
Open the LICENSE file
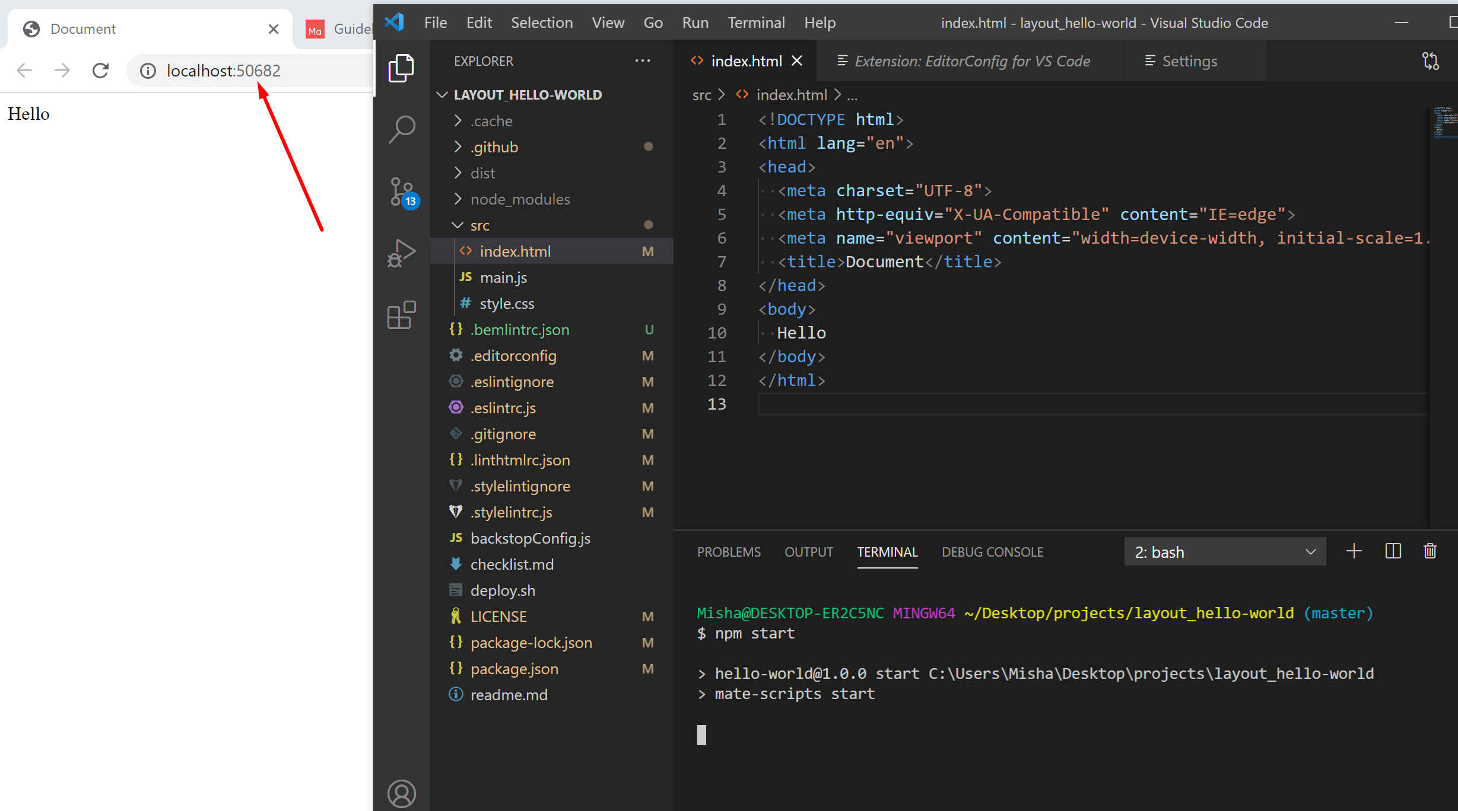(x=552, y=617)
